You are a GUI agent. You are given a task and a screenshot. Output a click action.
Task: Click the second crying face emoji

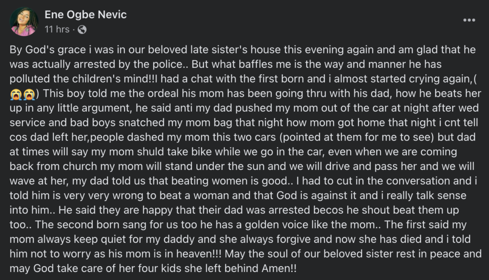coord(29,94)
